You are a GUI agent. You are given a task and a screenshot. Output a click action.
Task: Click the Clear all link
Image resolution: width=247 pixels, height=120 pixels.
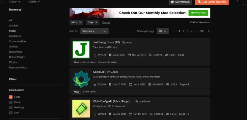[x=106, y=22]
